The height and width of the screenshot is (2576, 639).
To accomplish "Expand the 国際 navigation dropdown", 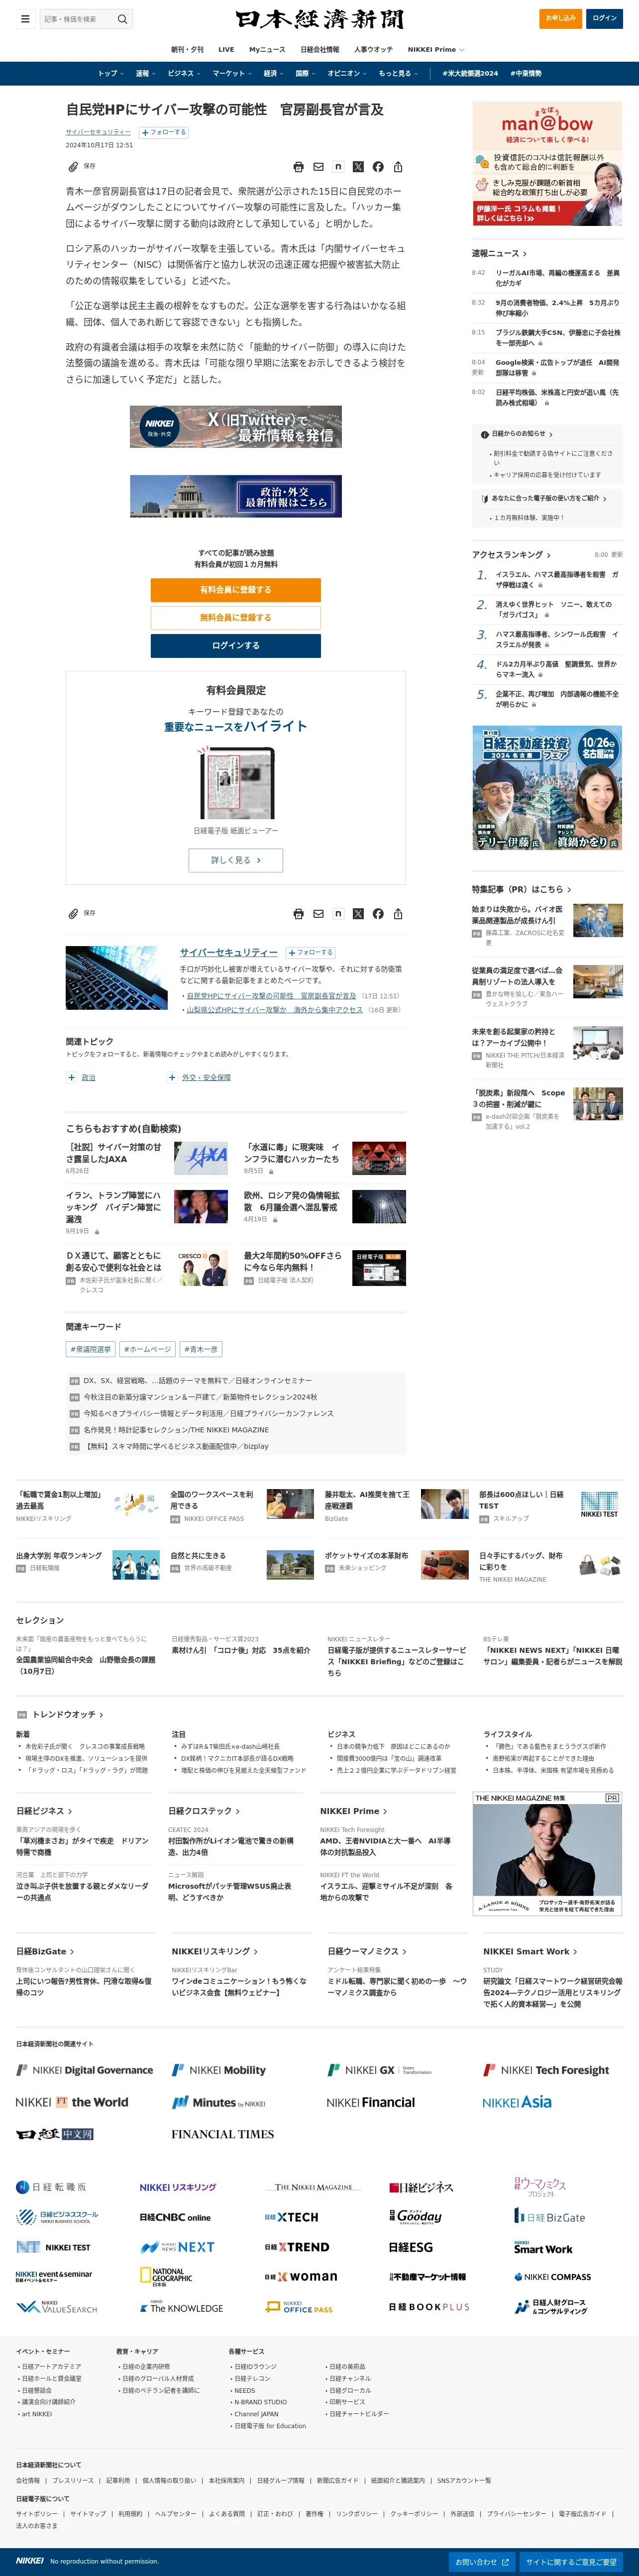I will click(306, 73).
